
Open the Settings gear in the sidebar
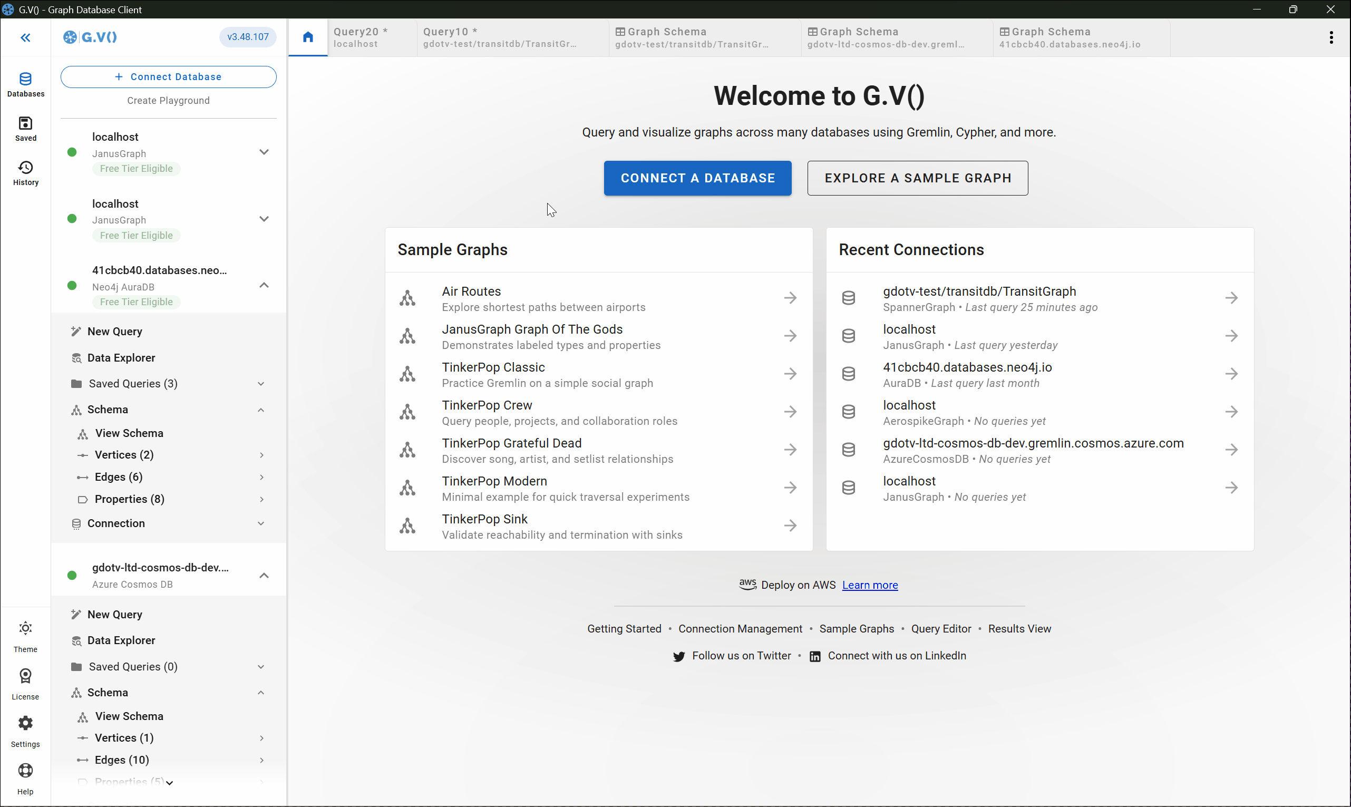click(25, 731)
